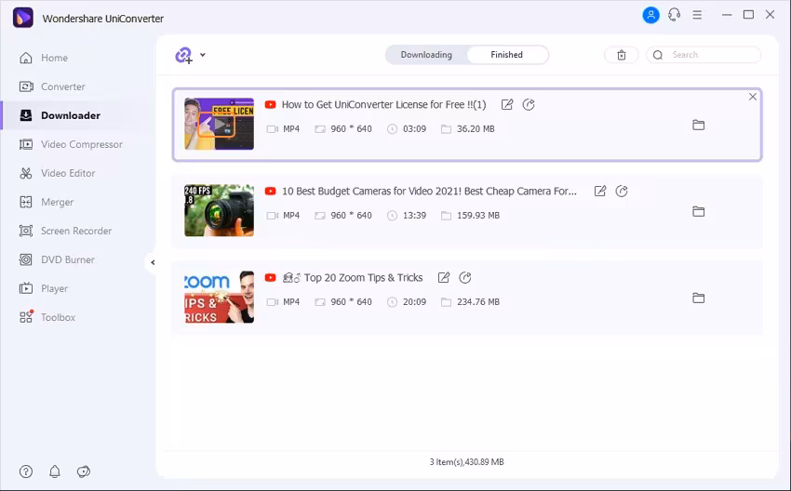Click the '03:09' duration value
Image resolution: width=791 pixels, height=491 pixels.
(x=415, y=129)
